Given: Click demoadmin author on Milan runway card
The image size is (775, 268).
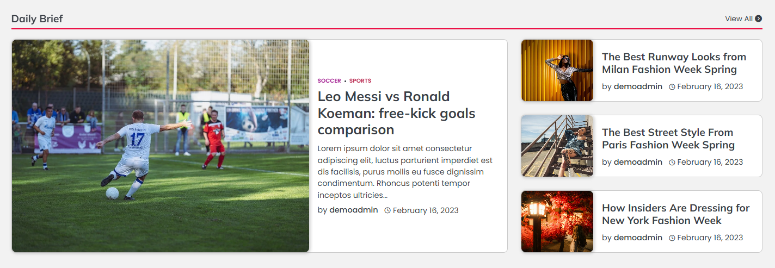Looking at the screenshot, I should tap(638, 86).
